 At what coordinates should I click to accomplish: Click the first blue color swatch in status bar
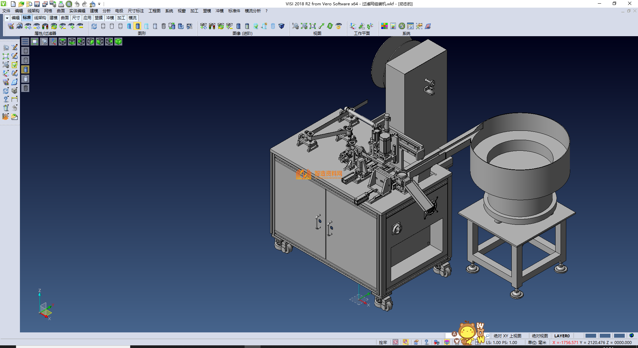590,336
